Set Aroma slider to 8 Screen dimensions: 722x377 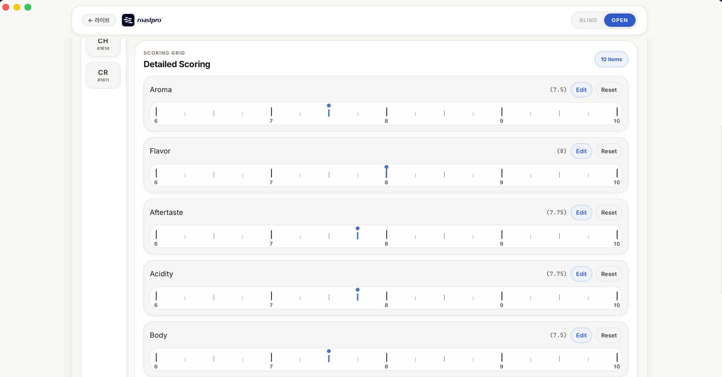(x=387, y=112)
